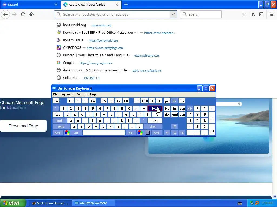Screen dimensions: 277x207
Task: Click the esc key on keyboard
Action: 56,101
